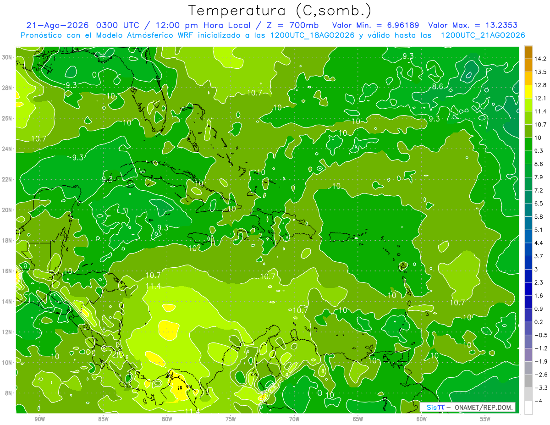Screen dimensions: 550x425
Task: Click the '2.3' label on the color scale
Action: [539, 282]
